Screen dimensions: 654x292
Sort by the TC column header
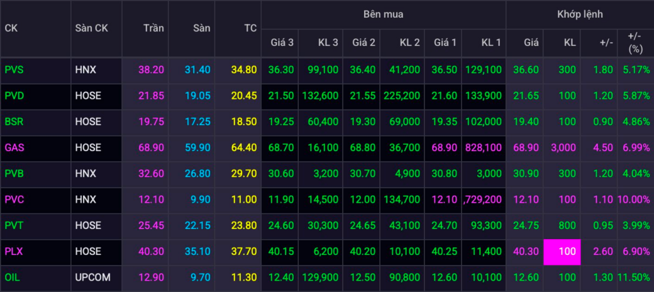pyautogui.click(x=250, y=28)
